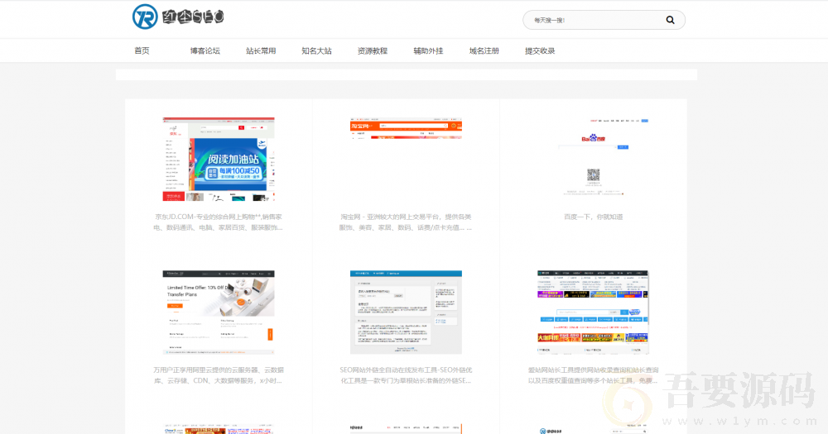This screenshot has width=828, height=434.
Task: Open the SEO外链 tool site thumbnail
Action: pyautogui.click(x=406, y=312)
